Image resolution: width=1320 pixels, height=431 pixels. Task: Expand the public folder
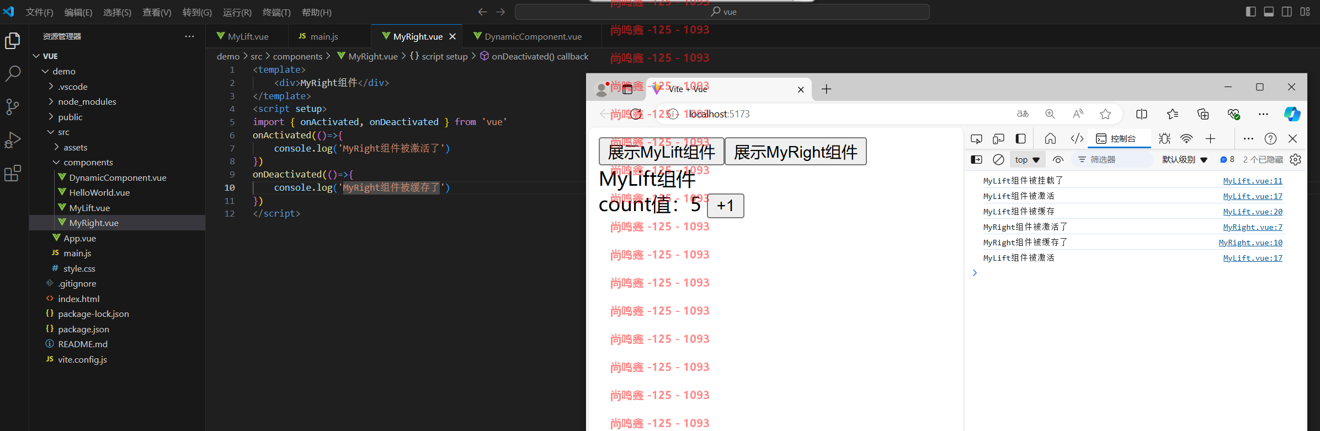tap(51, 117)
